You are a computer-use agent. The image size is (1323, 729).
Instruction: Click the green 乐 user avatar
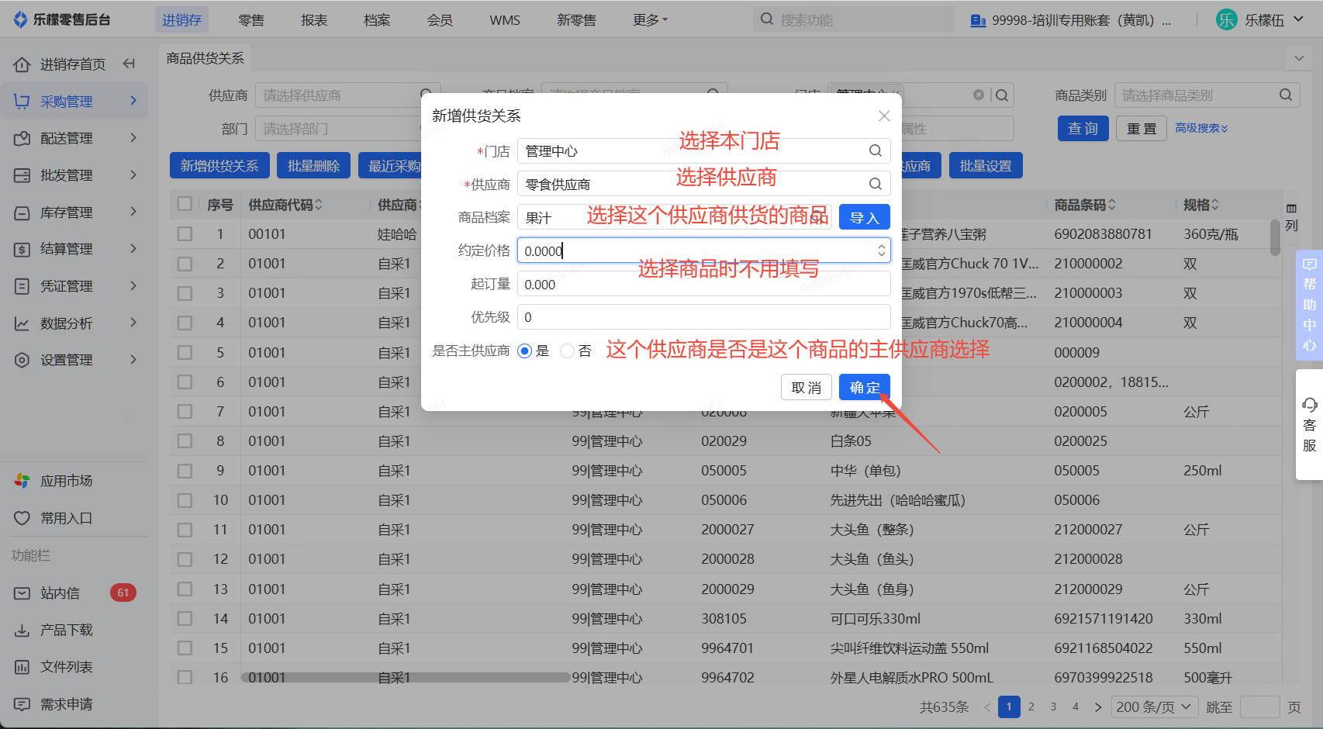click(1227, 19)
